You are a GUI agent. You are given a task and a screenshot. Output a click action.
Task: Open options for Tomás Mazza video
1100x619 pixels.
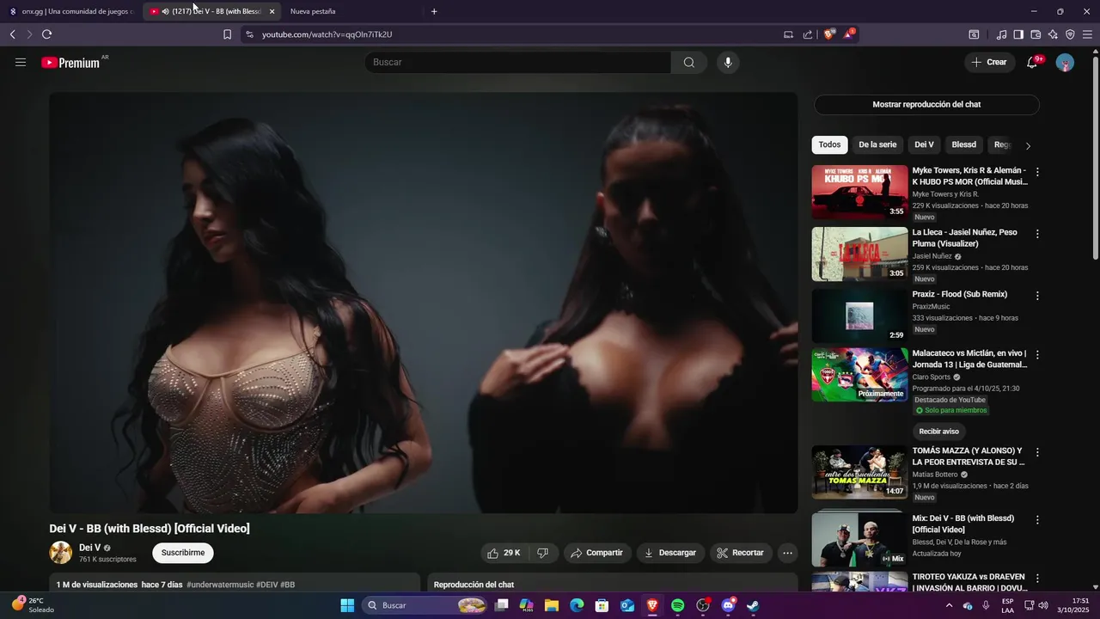pyautogui.click(x=1037, y=452)
